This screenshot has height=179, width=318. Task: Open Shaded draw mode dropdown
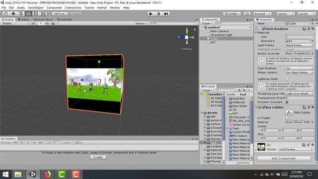[x=15, y=23]
